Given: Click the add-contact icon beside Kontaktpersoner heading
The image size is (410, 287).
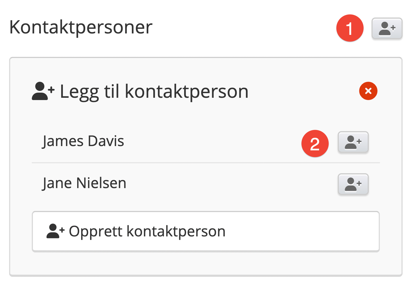Looking at the screenshot, I should click(x=387, y=28).
